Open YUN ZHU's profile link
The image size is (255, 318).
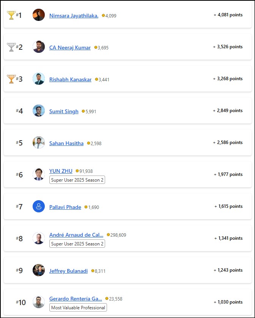[x=61, y=171]
